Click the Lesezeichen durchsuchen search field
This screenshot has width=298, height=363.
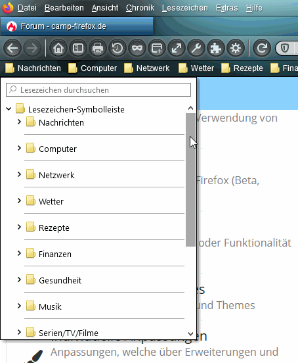point(98,90)
